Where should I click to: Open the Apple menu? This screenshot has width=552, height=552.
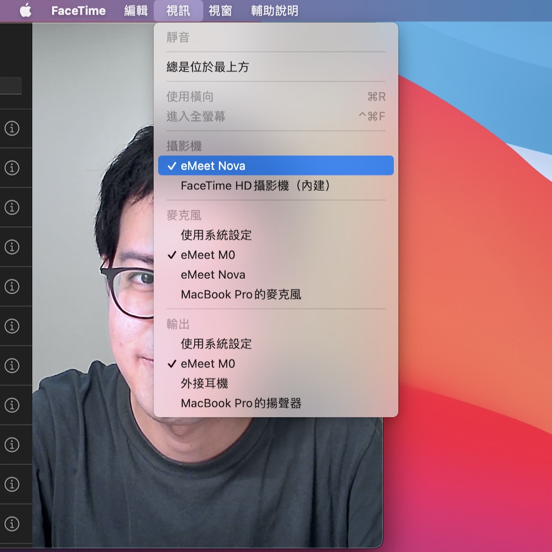pyautogui.click(x=25, y=10)
